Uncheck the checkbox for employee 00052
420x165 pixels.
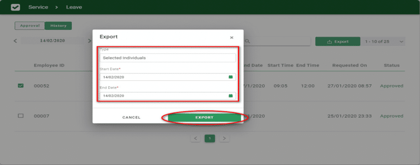(x=21, y=86)
